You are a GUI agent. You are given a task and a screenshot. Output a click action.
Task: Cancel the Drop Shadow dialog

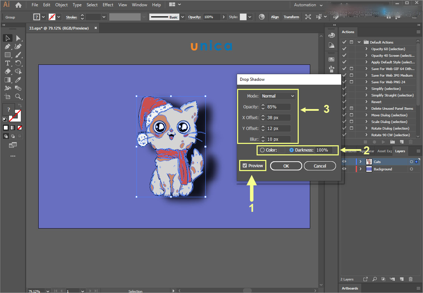tap(320, 166)
